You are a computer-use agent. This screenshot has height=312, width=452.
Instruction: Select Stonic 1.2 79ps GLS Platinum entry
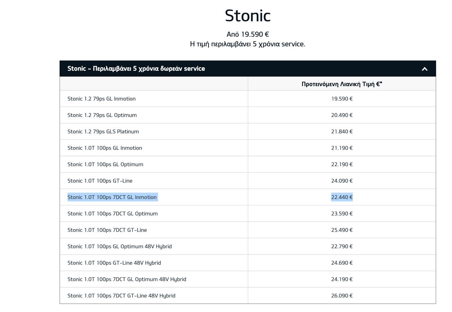pyautogui.click(x=103, y=132)
